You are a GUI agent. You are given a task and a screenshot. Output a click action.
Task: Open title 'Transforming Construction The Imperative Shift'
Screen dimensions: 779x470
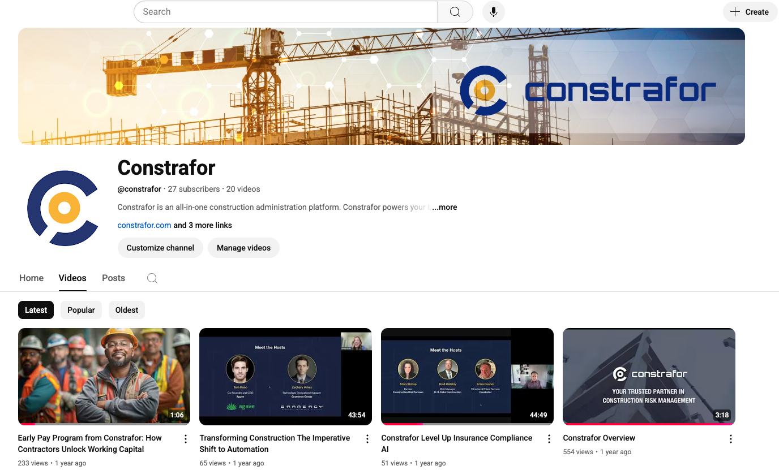click(275, 443)
